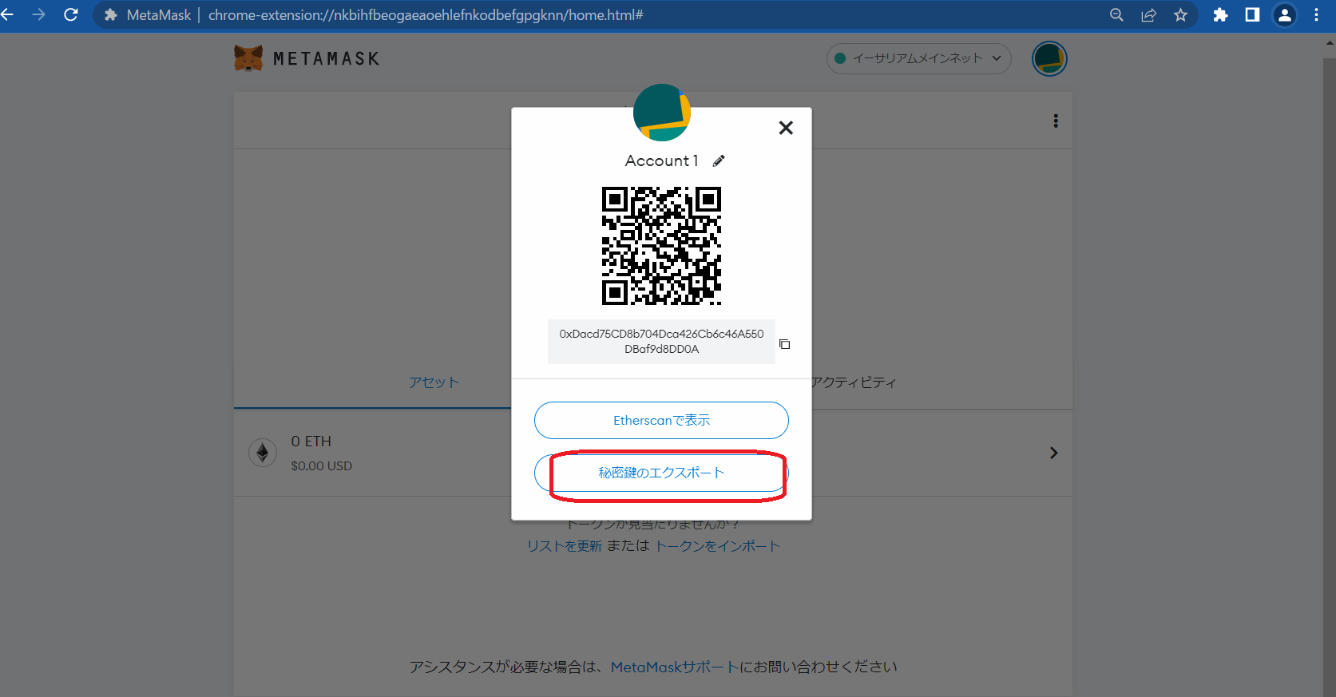Open the three-dot account options menu
The height and width of the screenshot is (697, 1336).
(x=1056, y=121)
